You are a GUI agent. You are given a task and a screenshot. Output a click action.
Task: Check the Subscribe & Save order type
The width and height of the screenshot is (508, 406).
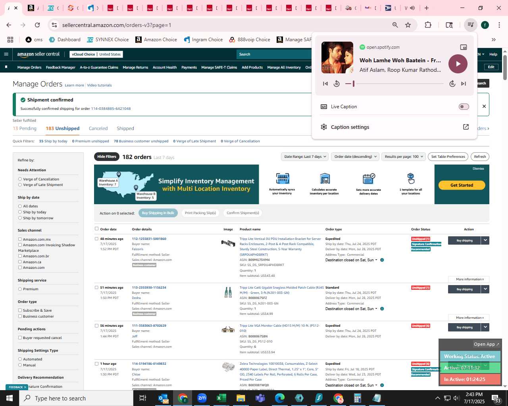tap(20, 310)
